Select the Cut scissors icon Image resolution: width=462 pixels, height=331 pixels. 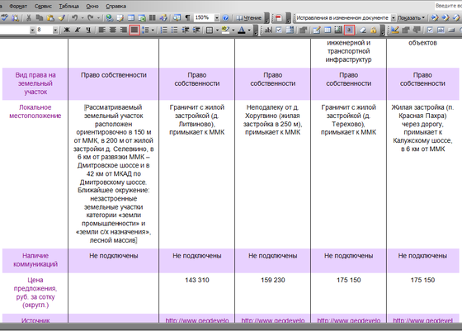[29, 18]
